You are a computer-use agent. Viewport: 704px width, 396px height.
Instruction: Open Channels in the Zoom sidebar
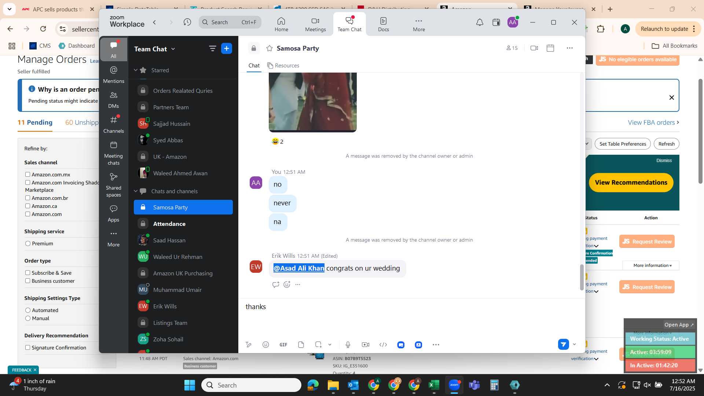tap(114, 124)
